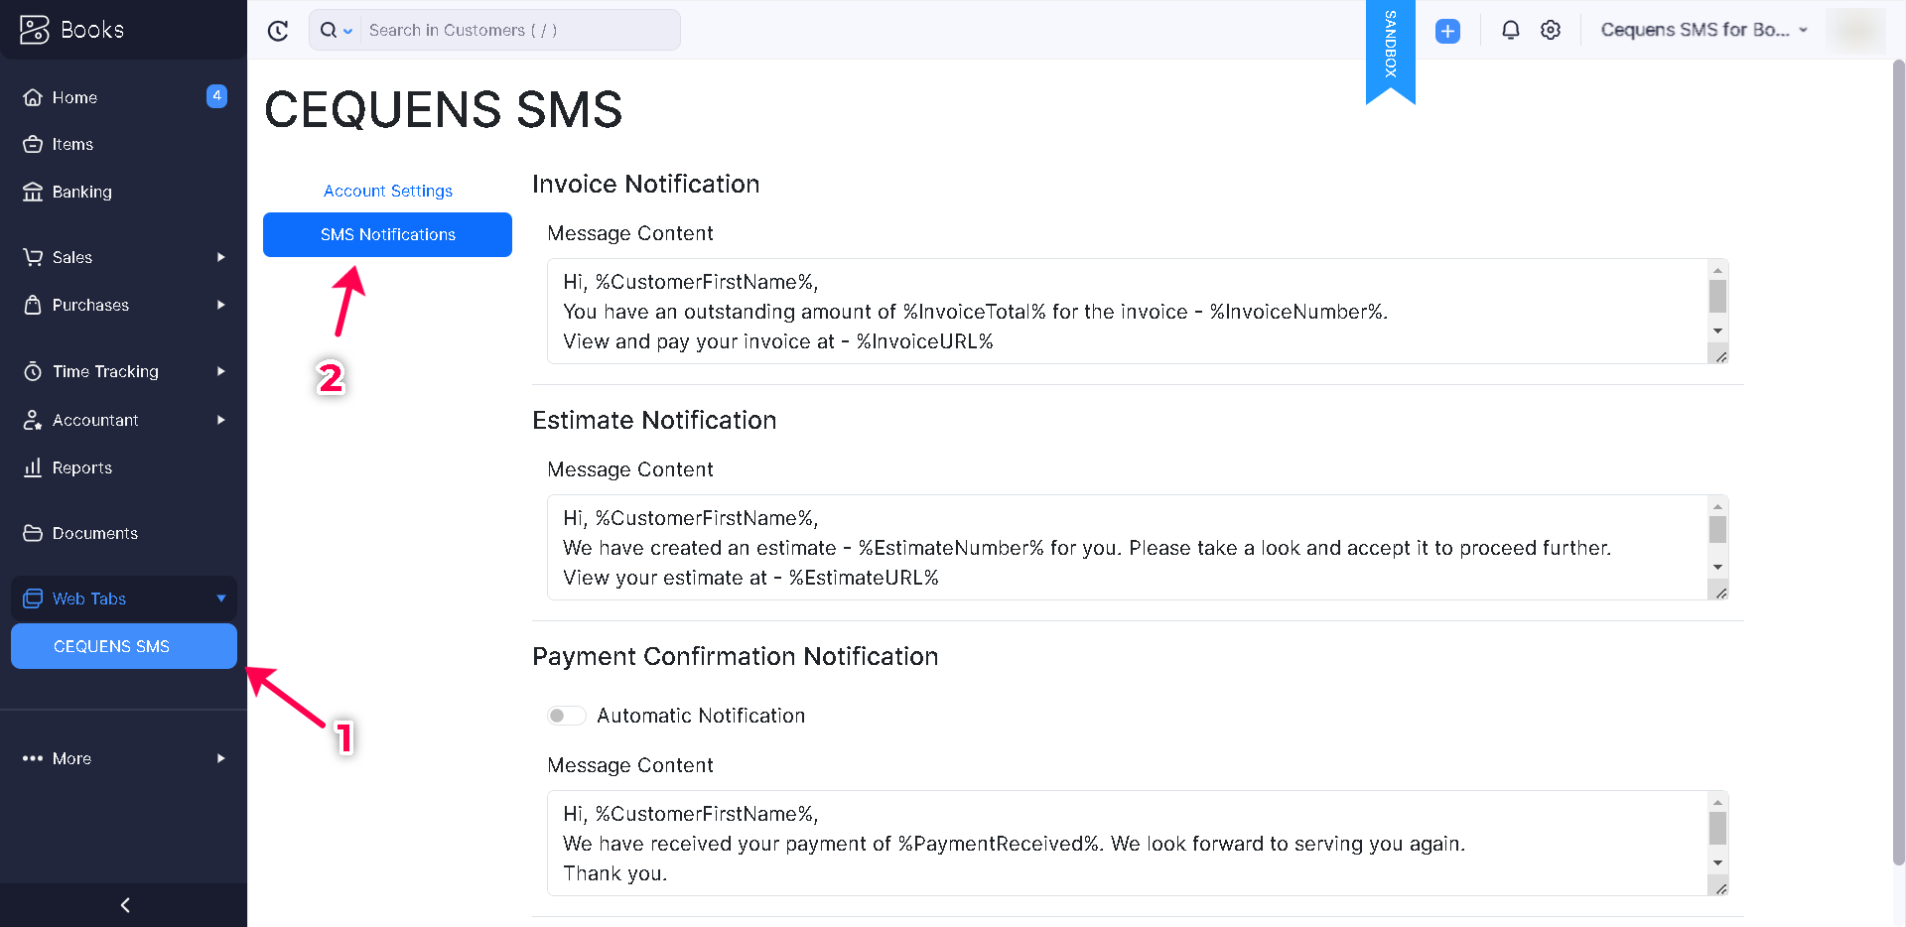Open the notifications bell icon
This screenshot has width=1906, height=927.
(x=1510, y=31)
